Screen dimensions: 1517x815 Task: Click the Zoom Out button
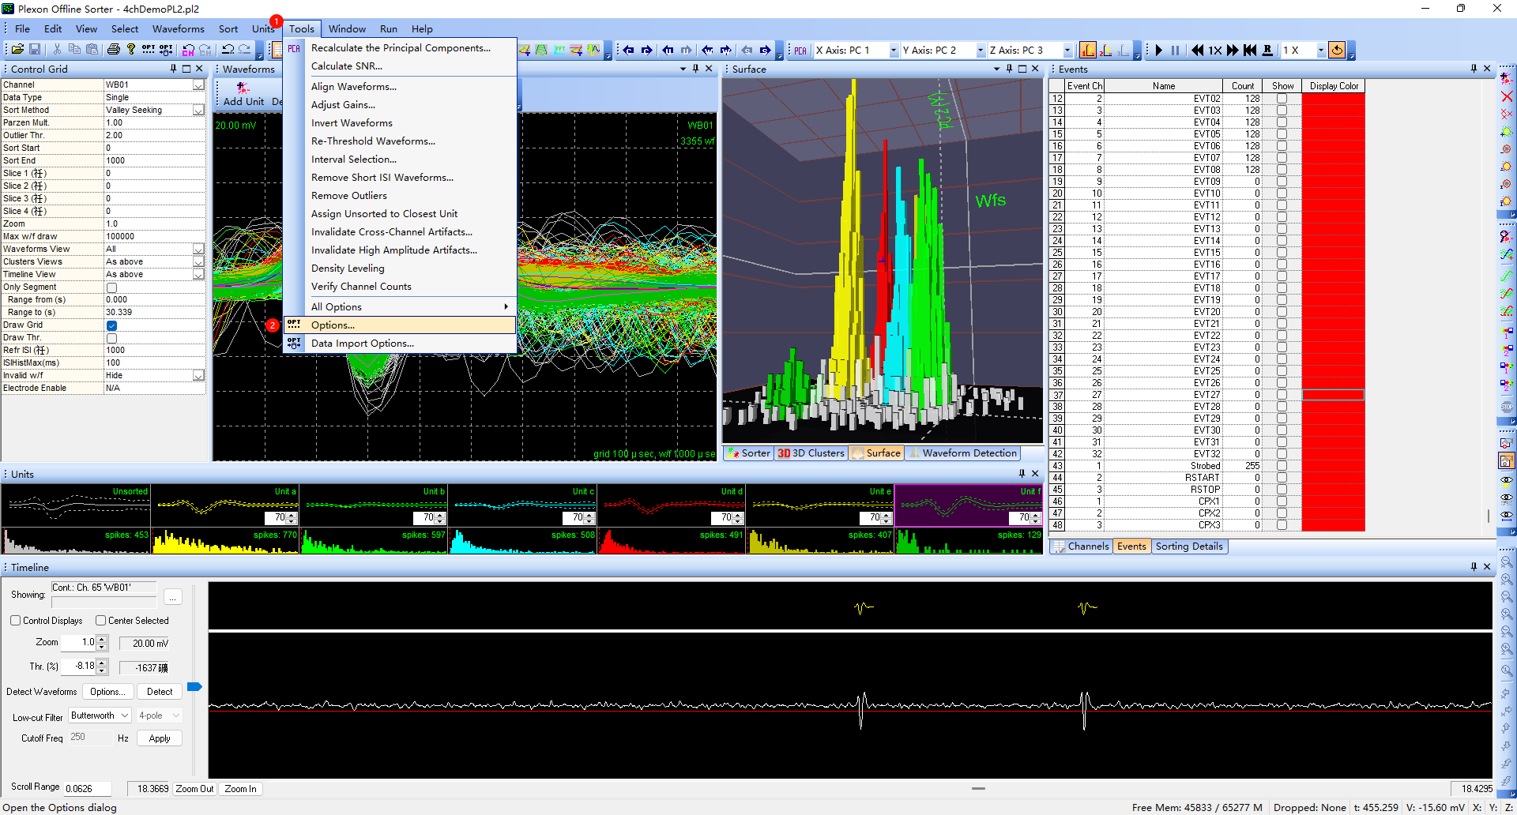coord(194,789)
